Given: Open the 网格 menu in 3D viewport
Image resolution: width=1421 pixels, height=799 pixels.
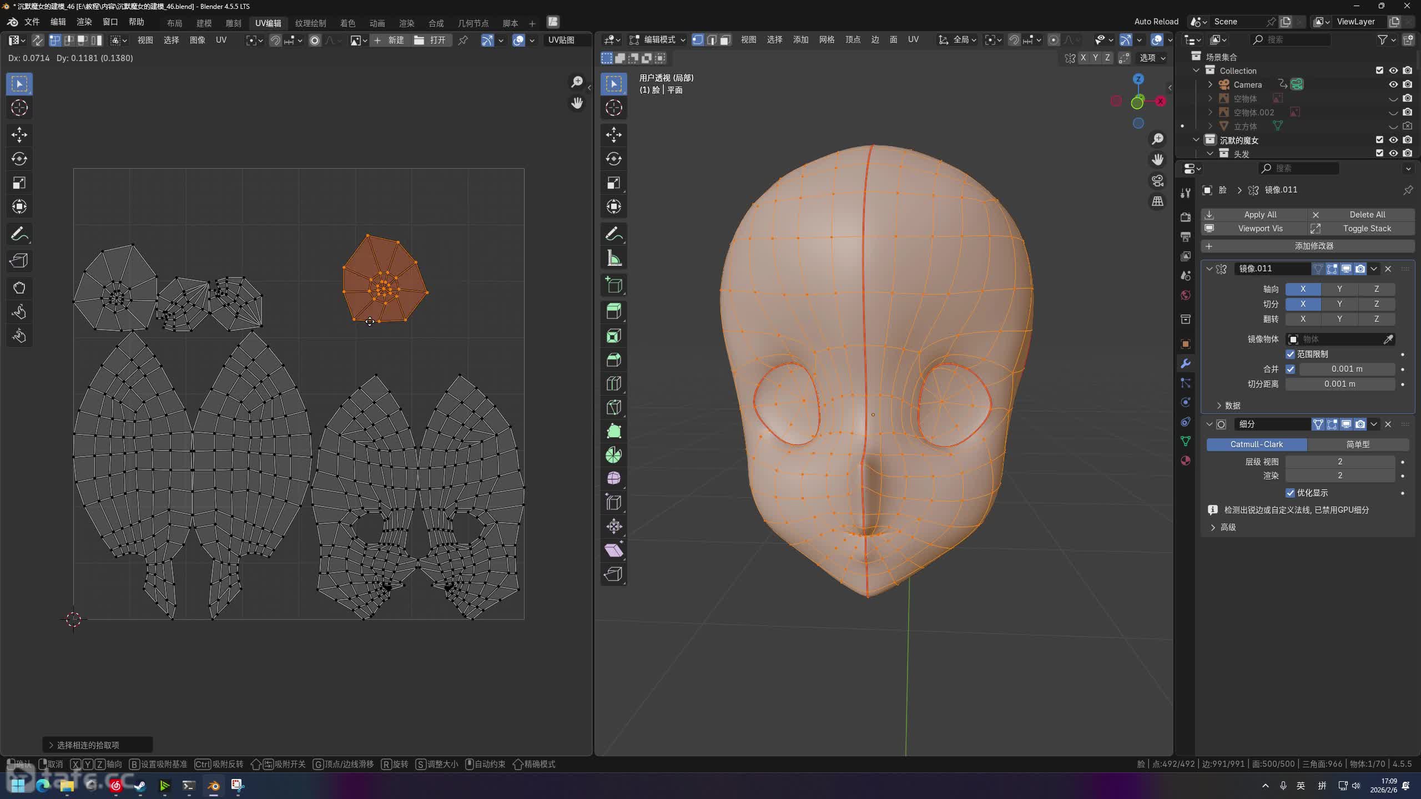Looking at the screenshot, I should pyautogui.click(x=827, y=39).
